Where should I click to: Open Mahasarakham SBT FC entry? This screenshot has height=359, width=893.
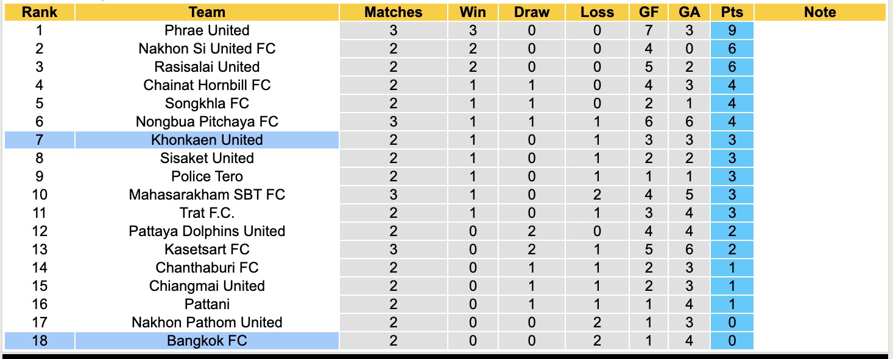(x=207, y=195)
